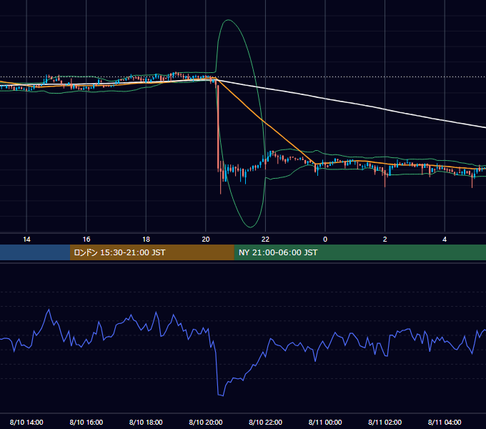The image size is (486, 429).
Task: Click the hour label 0 on price chart axis
Action: (325, 240)
